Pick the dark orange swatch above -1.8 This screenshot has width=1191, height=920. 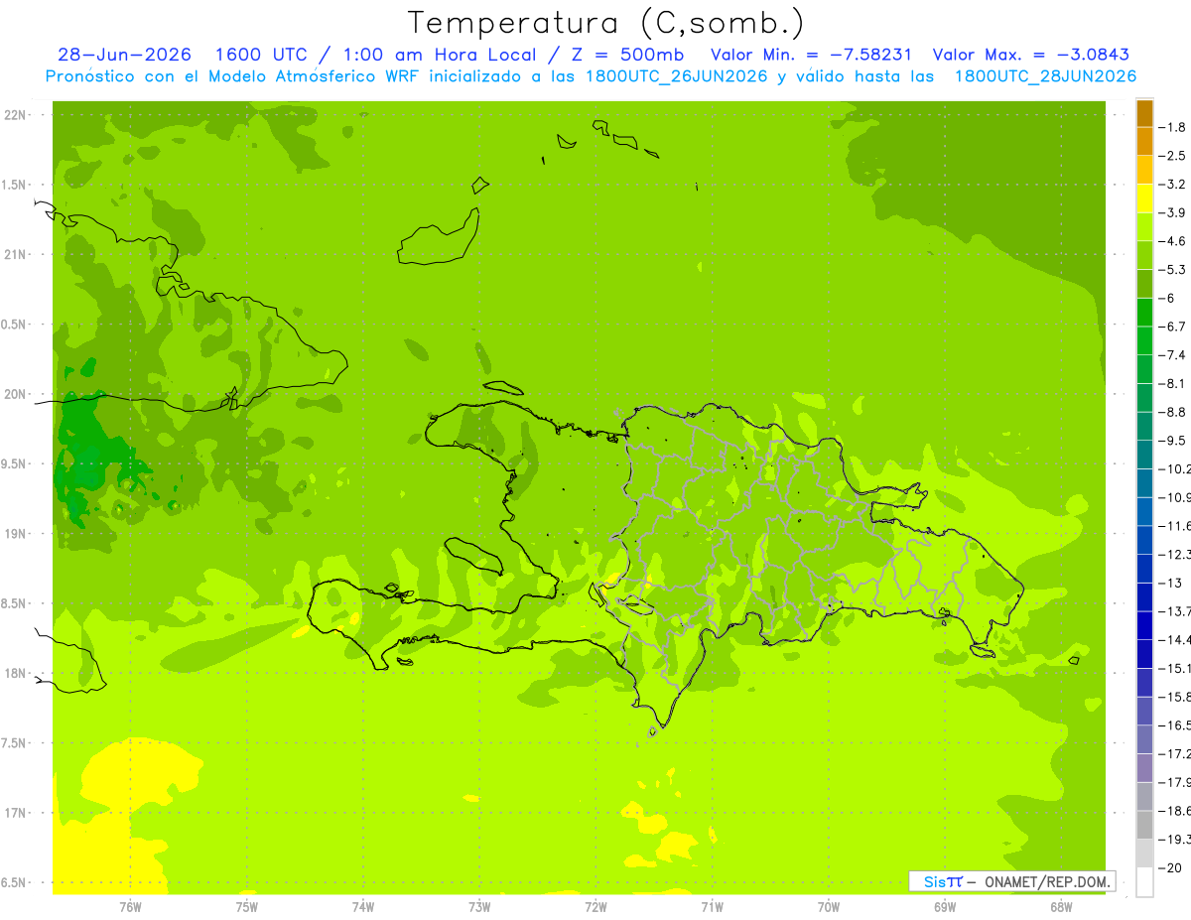[1144, 113]
